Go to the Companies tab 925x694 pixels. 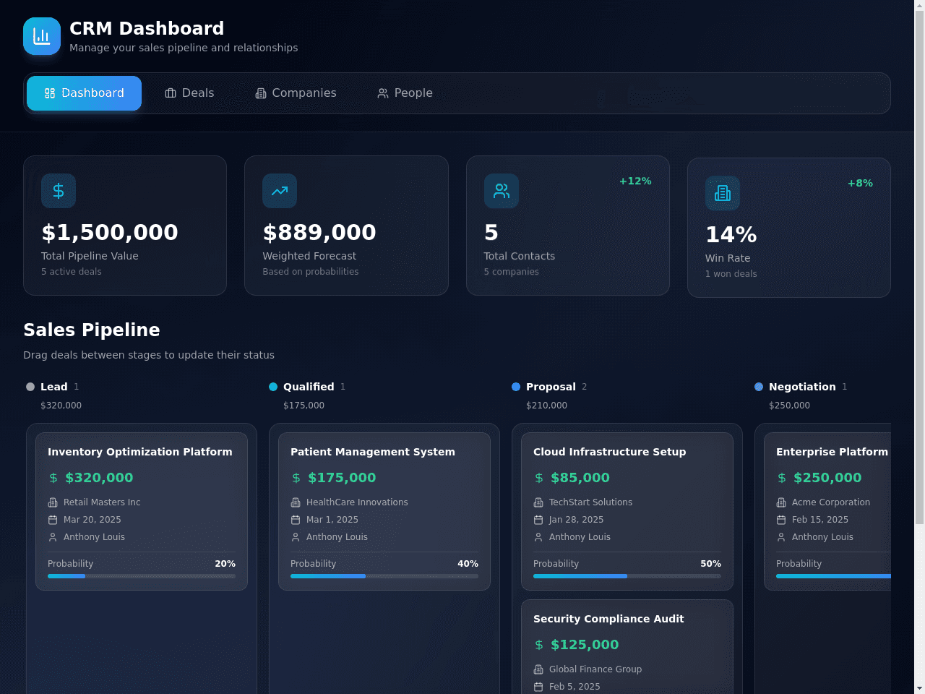pyautogui.click(x=296, y=93)
